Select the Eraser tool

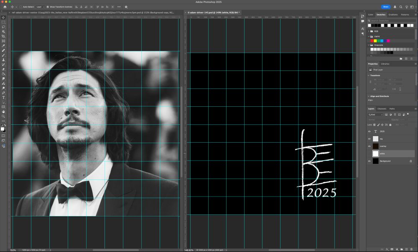click(x=3, y=69)
